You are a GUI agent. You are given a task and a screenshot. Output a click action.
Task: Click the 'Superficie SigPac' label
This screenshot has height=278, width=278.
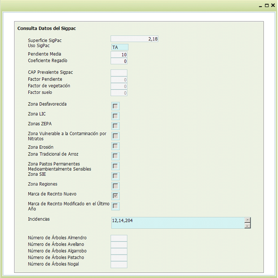(x=45, y=41)
